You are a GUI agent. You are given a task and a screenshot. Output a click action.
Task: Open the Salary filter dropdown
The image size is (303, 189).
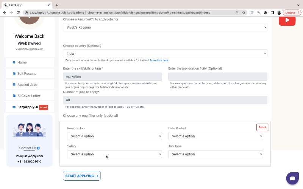coord(115,154)
